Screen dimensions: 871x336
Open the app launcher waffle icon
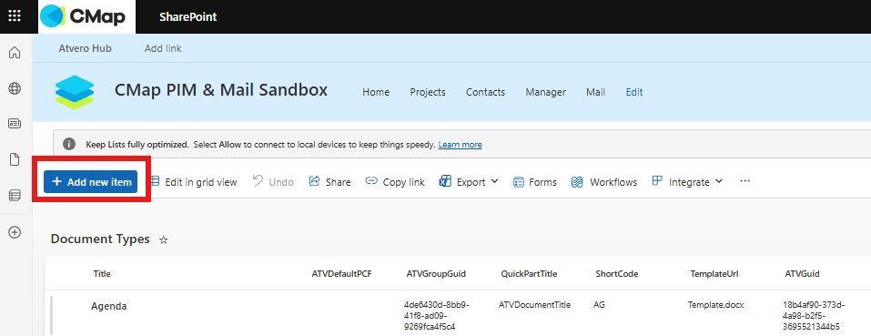point(15,16)
